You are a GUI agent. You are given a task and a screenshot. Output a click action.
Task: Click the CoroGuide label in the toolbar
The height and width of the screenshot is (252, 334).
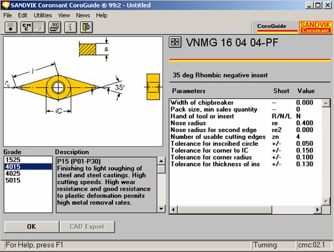pos(271,26)
